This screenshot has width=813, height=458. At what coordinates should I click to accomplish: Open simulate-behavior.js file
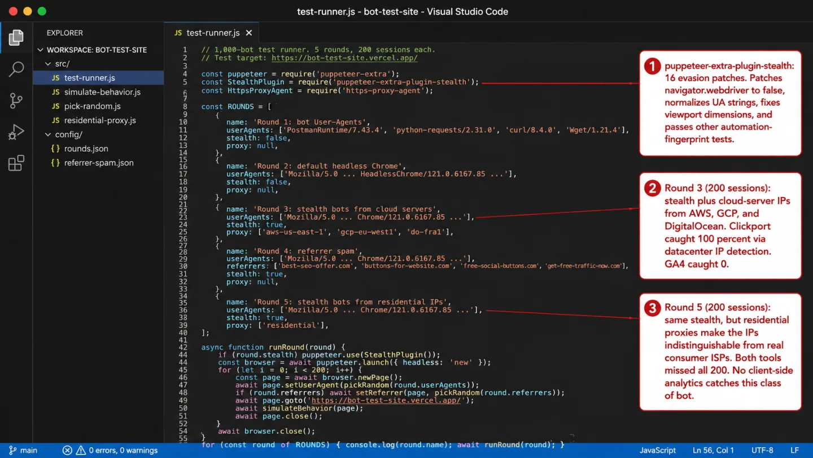[102, 92]
